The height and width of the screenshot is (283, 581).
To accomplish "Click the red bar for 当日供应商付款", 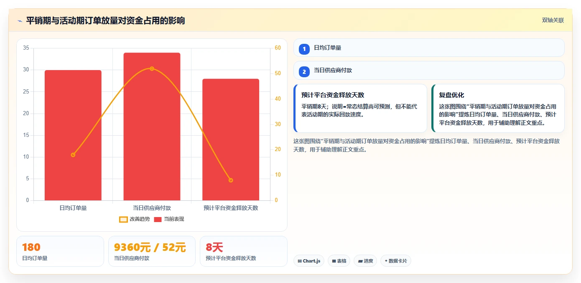I will (x=152, y=126).
